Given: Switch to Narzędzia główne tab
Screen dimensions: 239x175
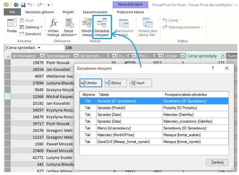Looking at the screenshot, I should click(x=40, y=12).
